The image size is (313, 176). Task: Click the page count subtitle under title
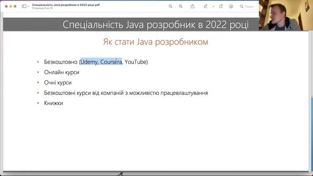(43, 8)
